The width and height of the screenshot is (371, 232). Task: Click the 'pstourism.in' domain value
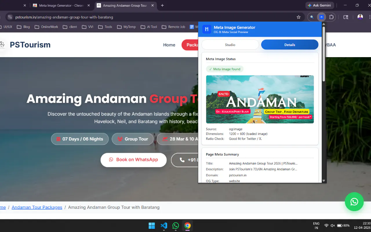point(238,175)
